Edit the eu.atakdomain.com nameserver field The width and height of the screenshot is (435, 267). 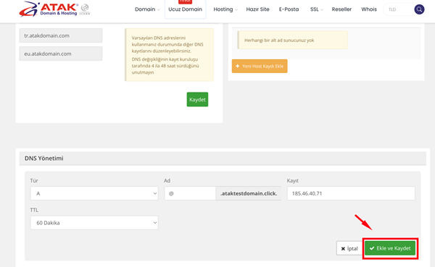61,54
